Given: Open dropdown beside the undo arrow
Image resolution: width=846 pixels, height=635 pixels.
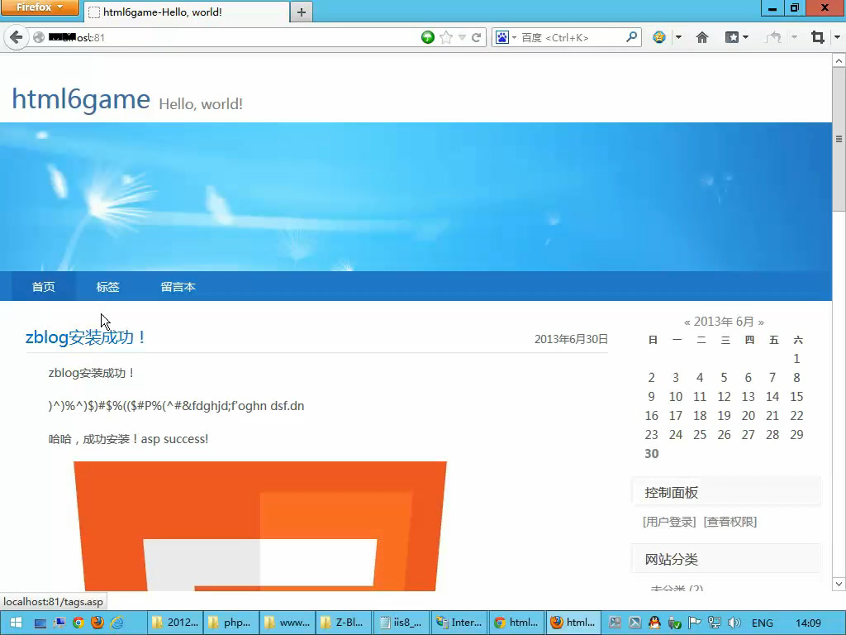Looking at the screenshot, I should [794, 37].
